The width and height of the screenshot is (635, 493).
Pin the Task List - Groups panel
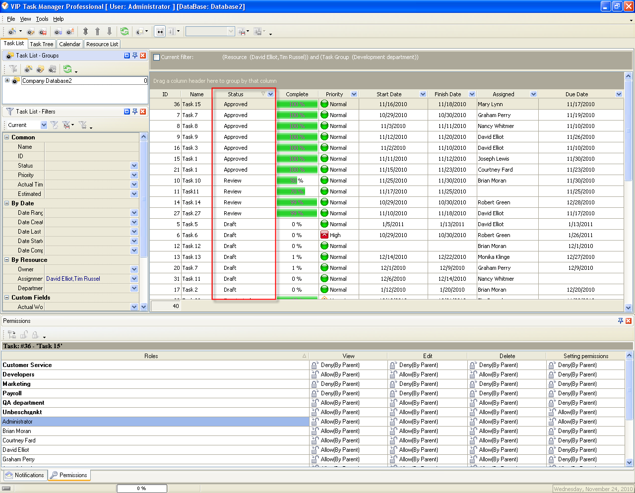click(135, 56)
